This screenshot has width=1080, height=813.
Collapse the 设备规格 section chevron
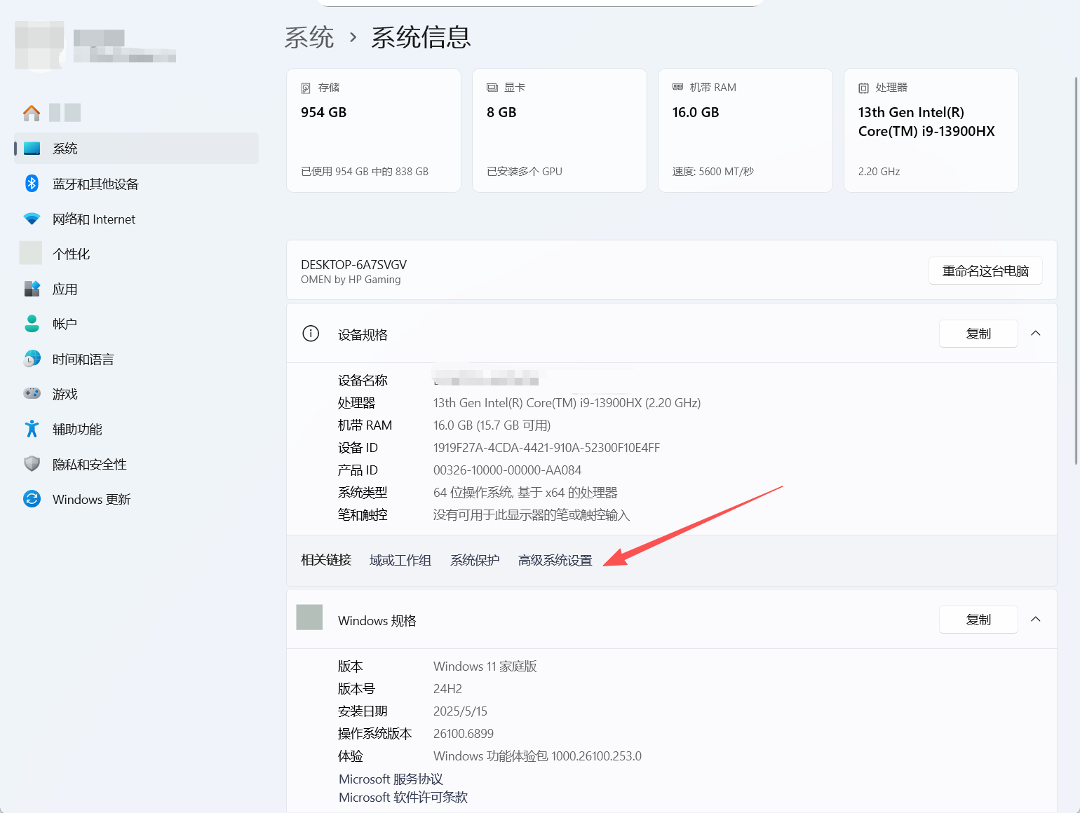(x=1036, y=334)
